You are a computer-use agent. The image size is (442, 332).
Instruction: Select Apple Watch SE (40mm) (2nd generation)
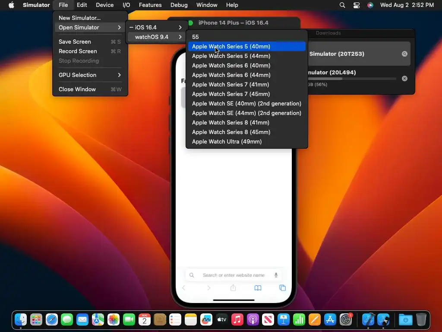tap(246, 104)
